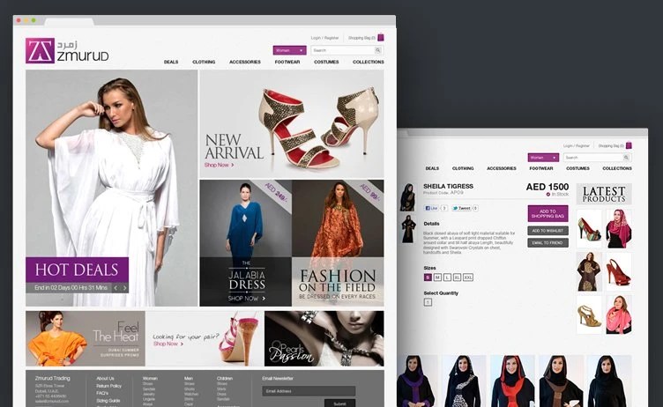The height and width of the screenshot is (407, 663).
Task: Open the FOOTWEAR menu in the product page window
Action: tap(541, 168)
